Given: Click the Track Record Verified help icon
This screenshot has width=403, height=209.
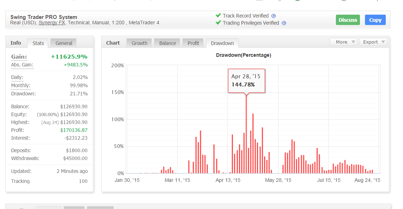Looking at the screenshot, I should tap(273, 16).
